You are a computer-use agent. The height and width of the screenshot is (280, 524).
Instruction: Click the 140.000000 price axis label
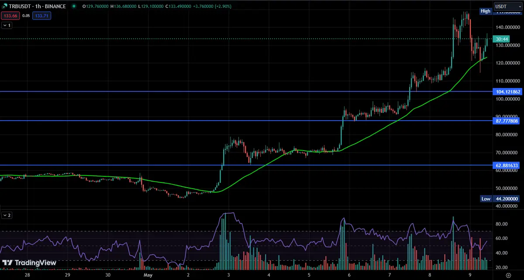point(507,27)
